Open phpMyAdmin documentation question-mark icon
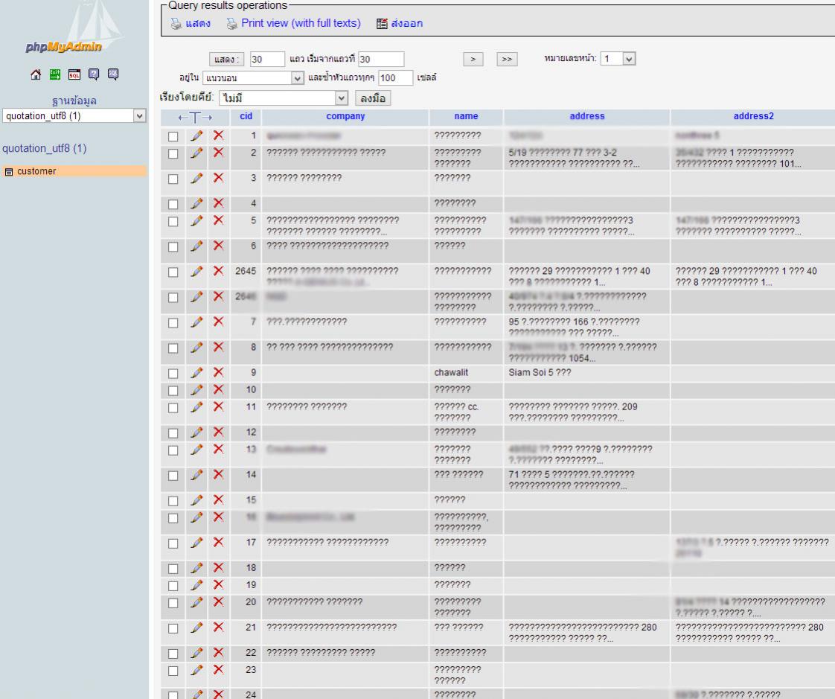Screen dimensions: 835x699 (x=94, y=74)
